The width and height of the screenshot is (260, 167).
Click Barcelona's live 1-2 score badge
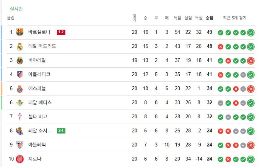coord(61,32)
